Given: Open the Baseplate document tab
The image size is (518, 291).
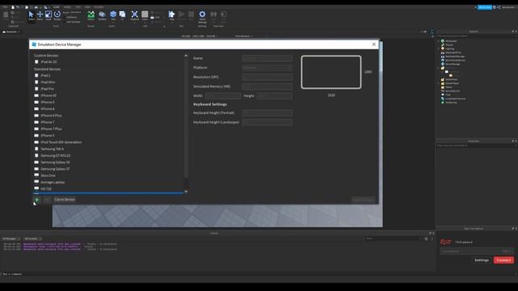Looking at the screenshot, I should tap(11, 32).
